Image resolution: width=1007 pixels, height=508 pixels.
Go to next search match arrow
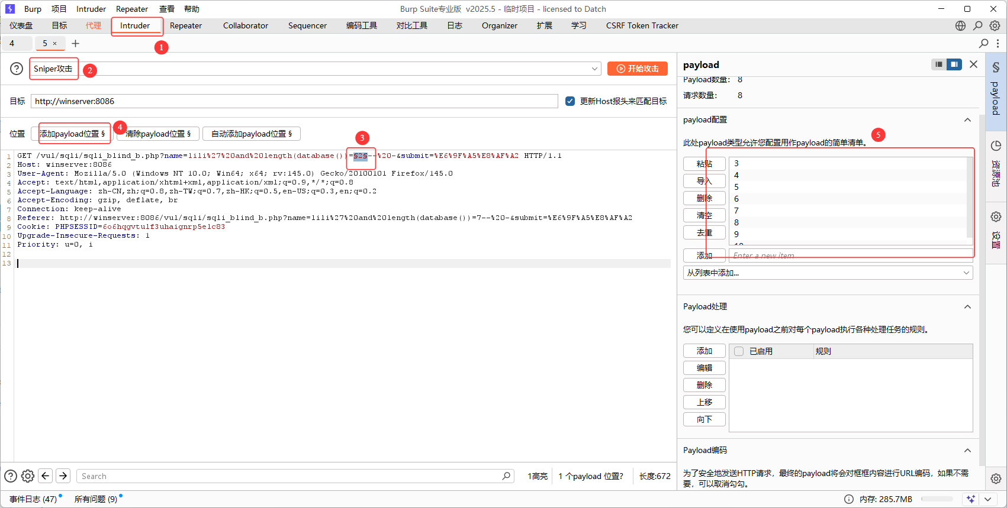pyautogui.click(x=63, y=475)
